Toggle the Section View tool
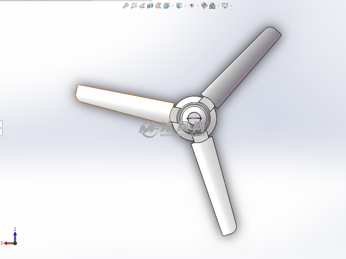 tap(150, 5)
